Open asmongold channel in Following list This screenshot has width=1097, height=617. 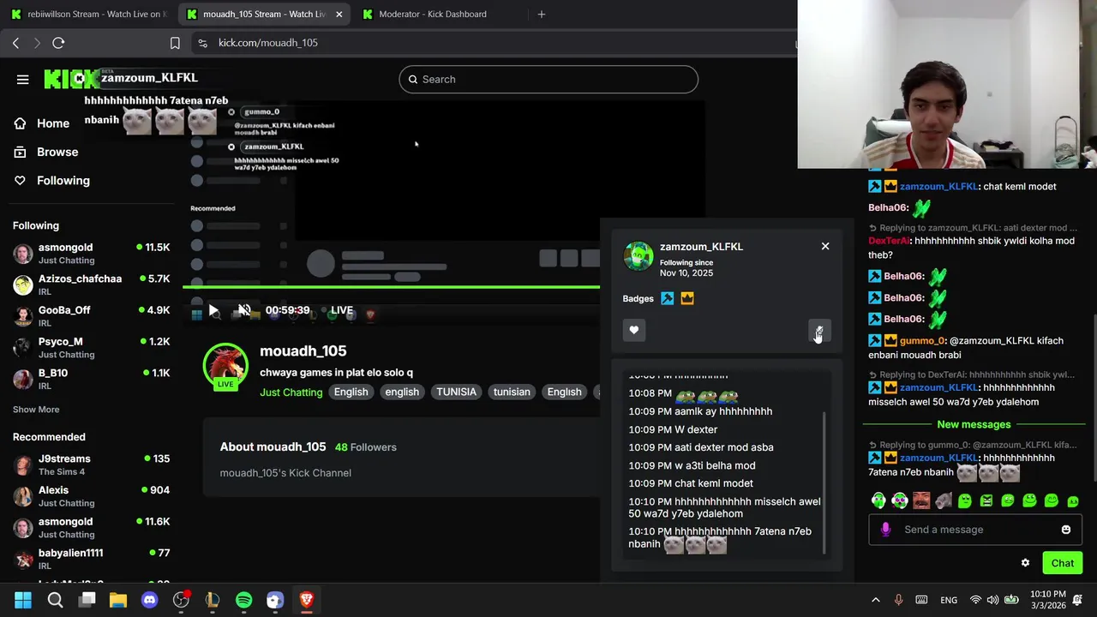coord(91,253)
